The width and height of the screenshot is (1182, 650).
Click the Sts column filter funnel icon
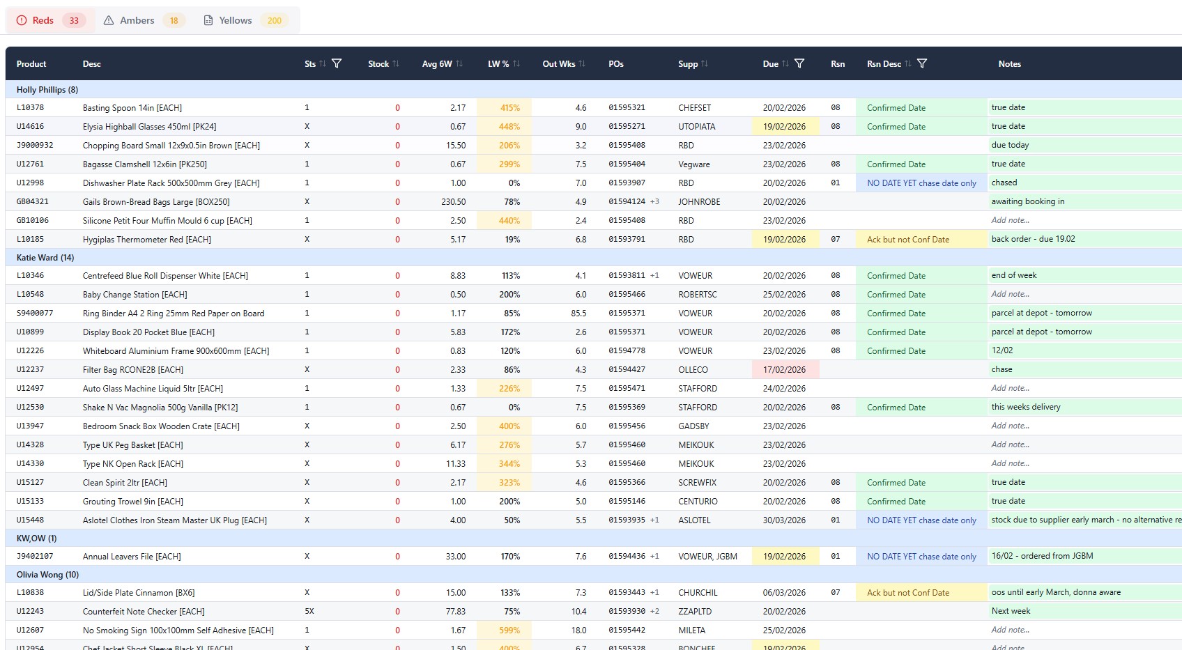[337, 63]
